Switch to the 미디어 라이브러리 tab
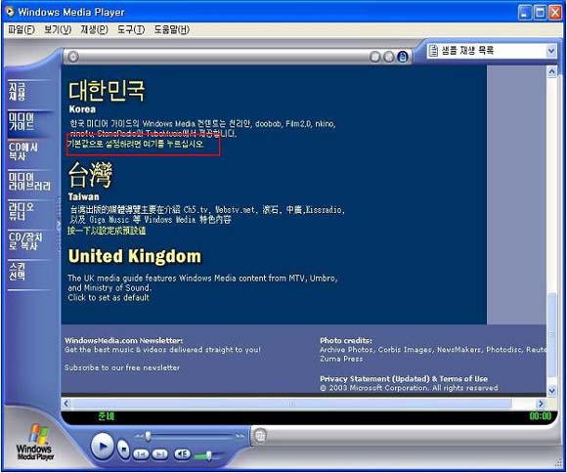This screenshot has height=473, width=567. (29, 182)
